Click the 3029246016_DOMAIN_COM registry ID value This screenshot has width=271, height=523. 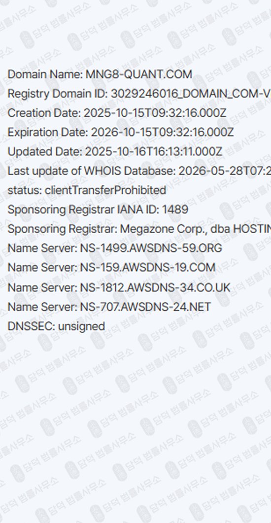[x=191, y=94]
